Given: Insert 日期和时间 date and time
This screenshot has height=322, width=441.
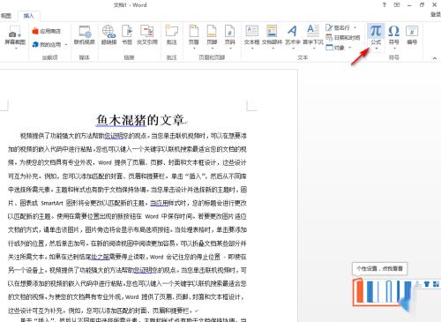Looking at the screenshot, I should click(343, 38).
